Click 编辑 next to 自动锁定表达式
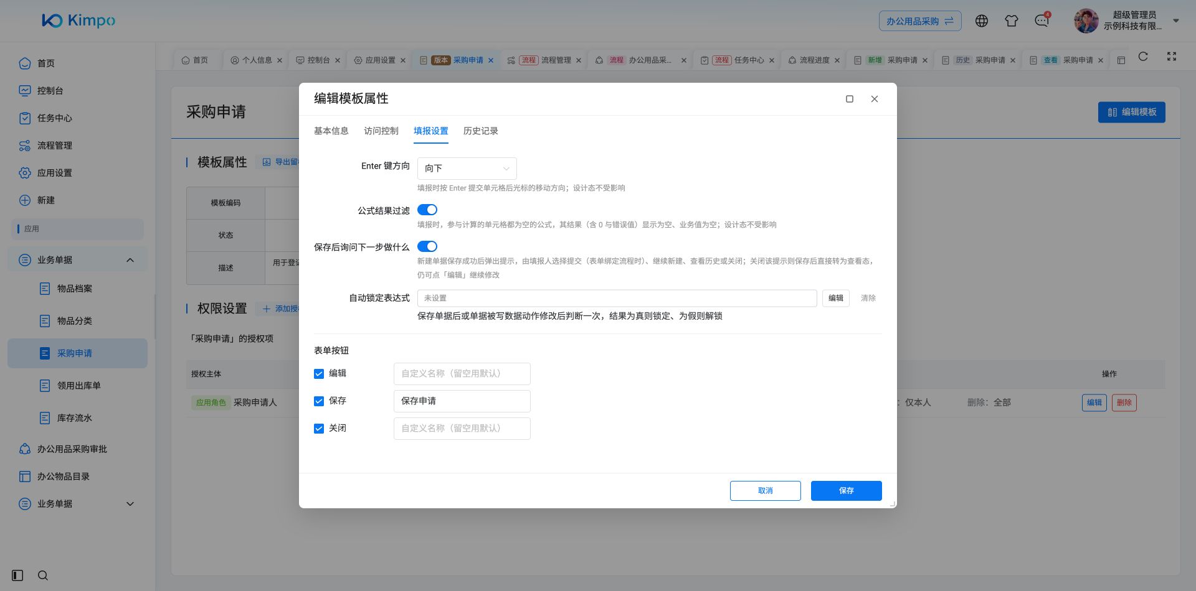This screenshot has width=1196, height=591. tap(836, 299)
